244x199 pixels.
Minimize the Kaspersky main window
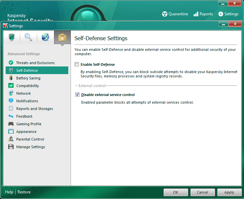coord(223,3)
